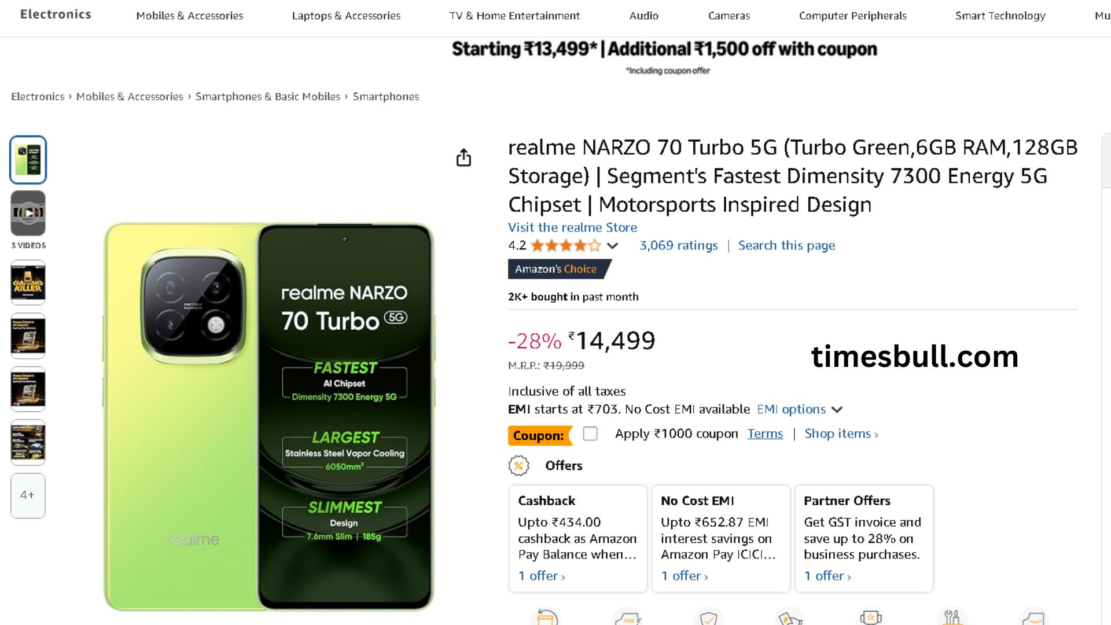Click the returns box icon
Image resolution: width=1111 pixels, height=625 pixels.
pos(546,617)
